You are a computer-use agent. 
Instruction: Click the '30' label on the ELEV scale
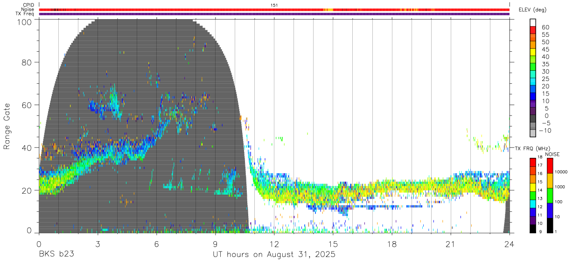tap(545, 72)
